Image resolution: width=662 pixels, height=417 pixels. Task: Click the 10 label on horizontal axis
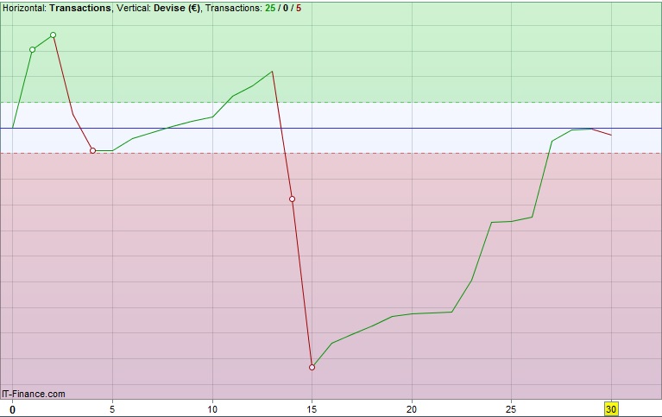coord(212,409)
